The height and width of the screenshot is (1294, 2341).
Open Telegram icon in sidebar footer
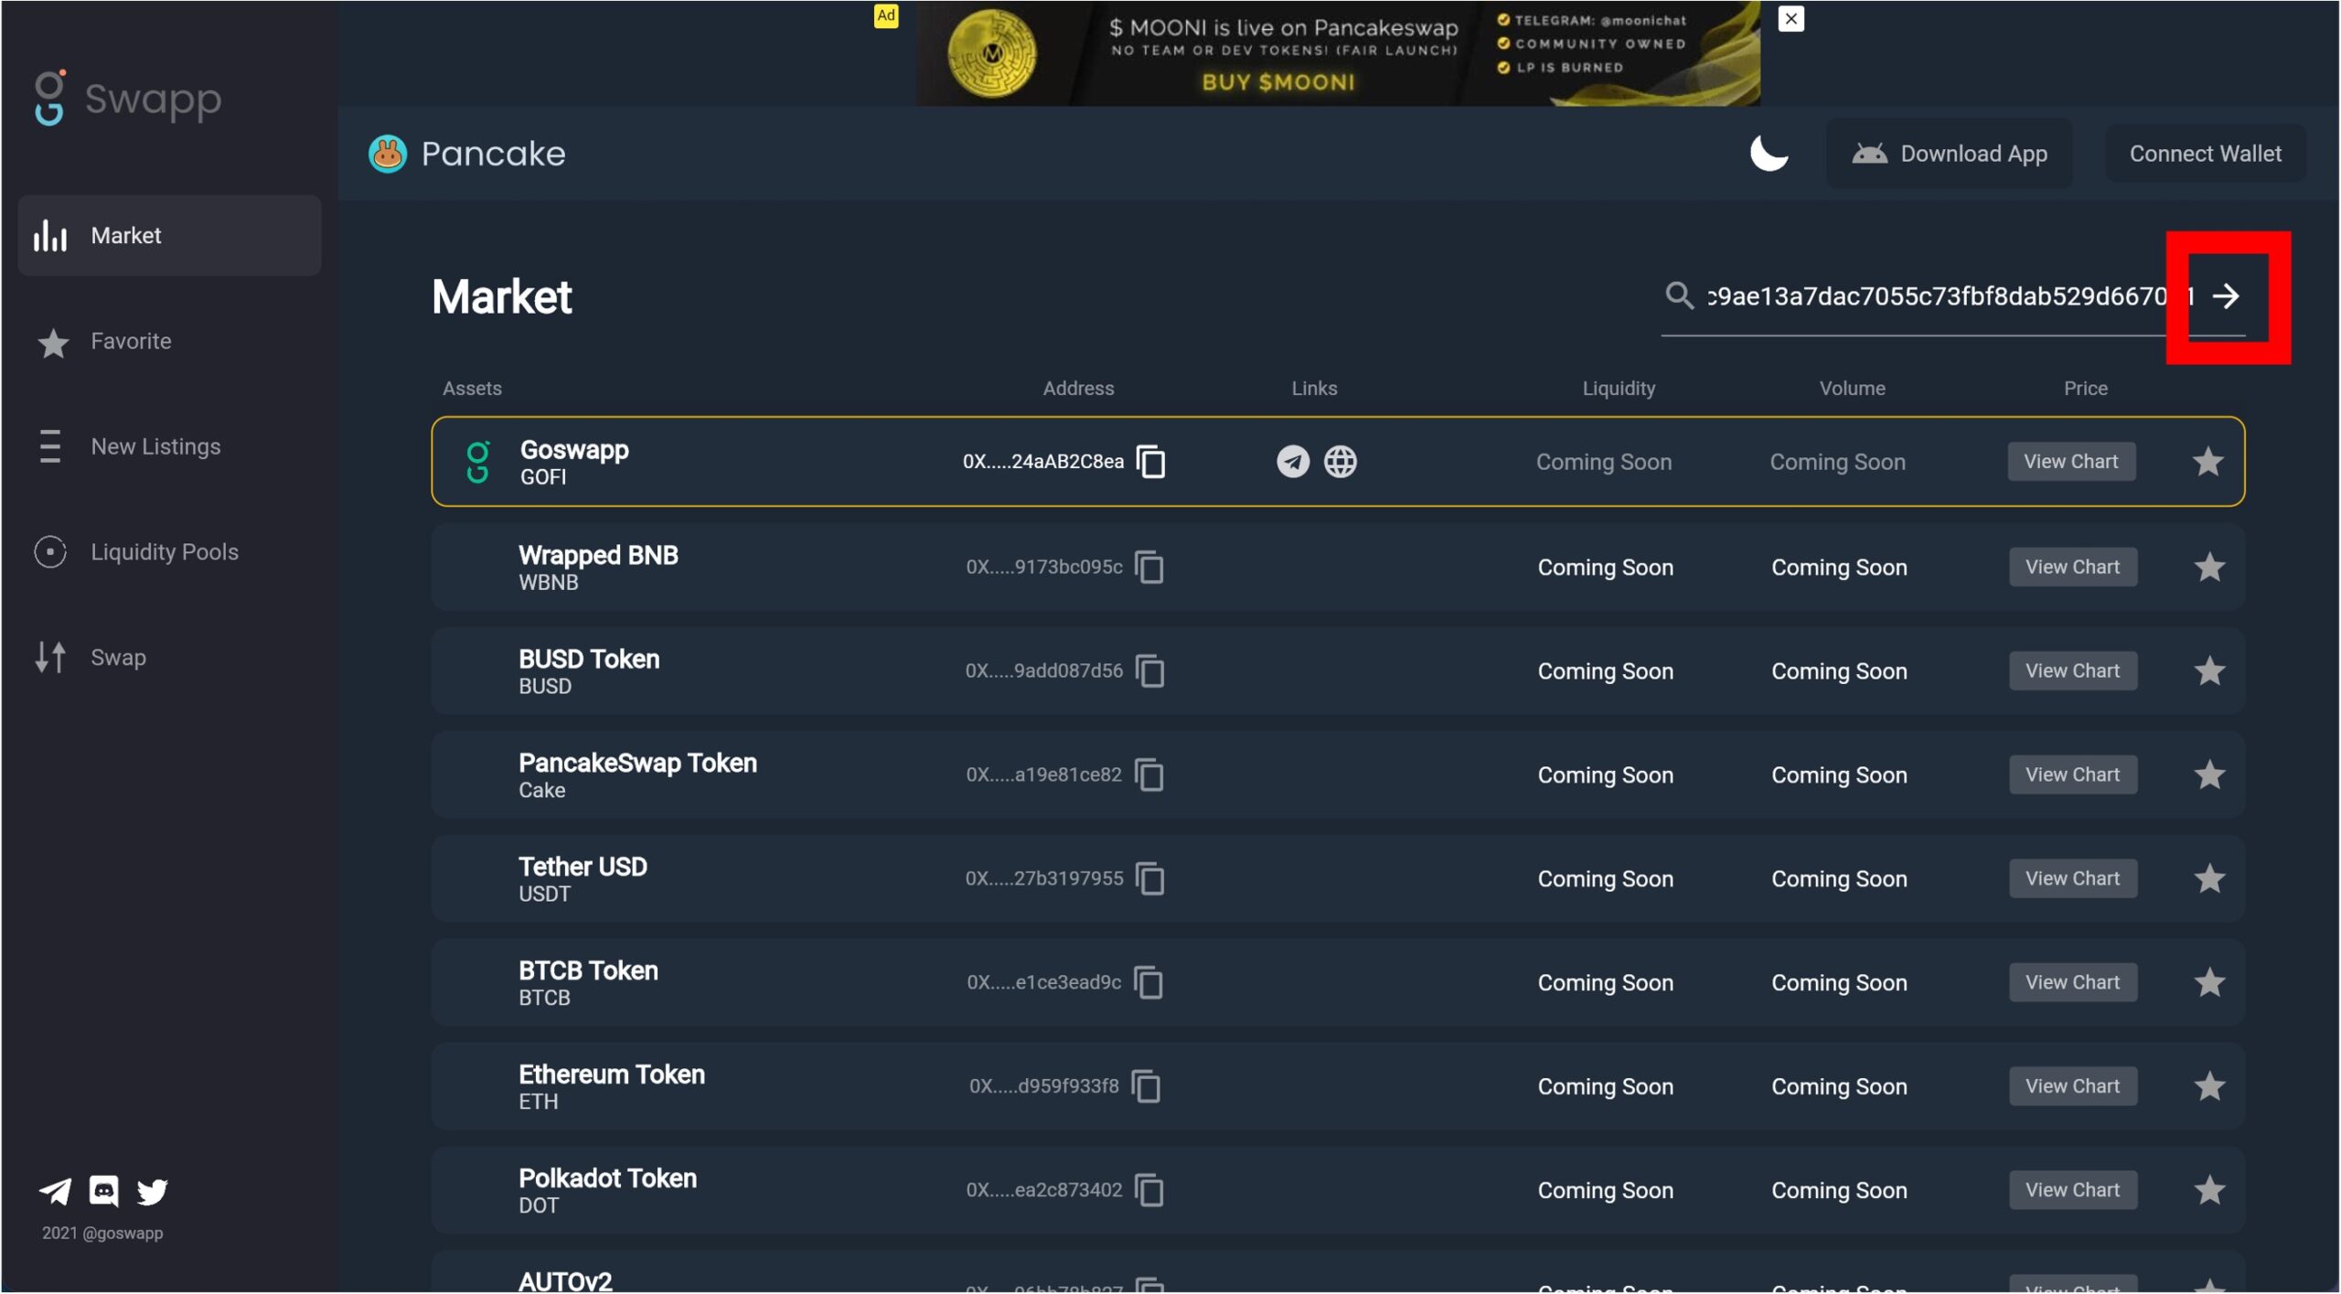click(55, 1191)
